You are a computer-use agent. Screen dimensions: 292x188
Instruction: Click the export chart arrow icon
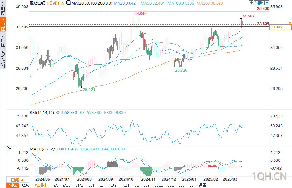267,3
